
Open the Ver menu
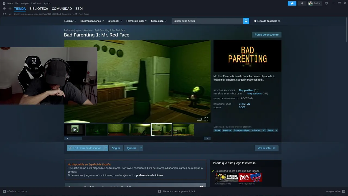(x=17, y=3)
